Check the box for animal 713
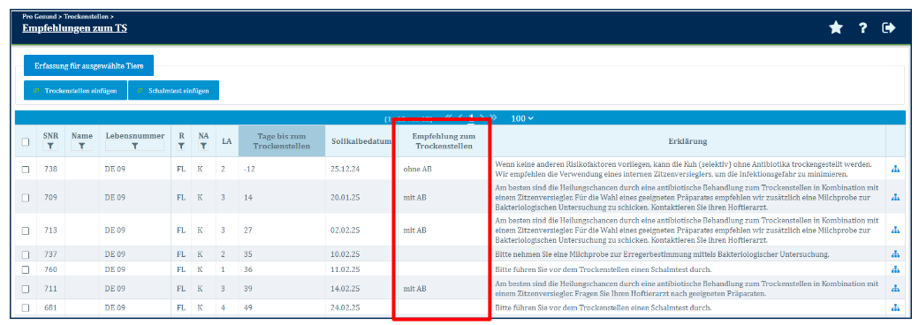Image resolution: width=919 pixels, height=325 pixels. point(26,231)
